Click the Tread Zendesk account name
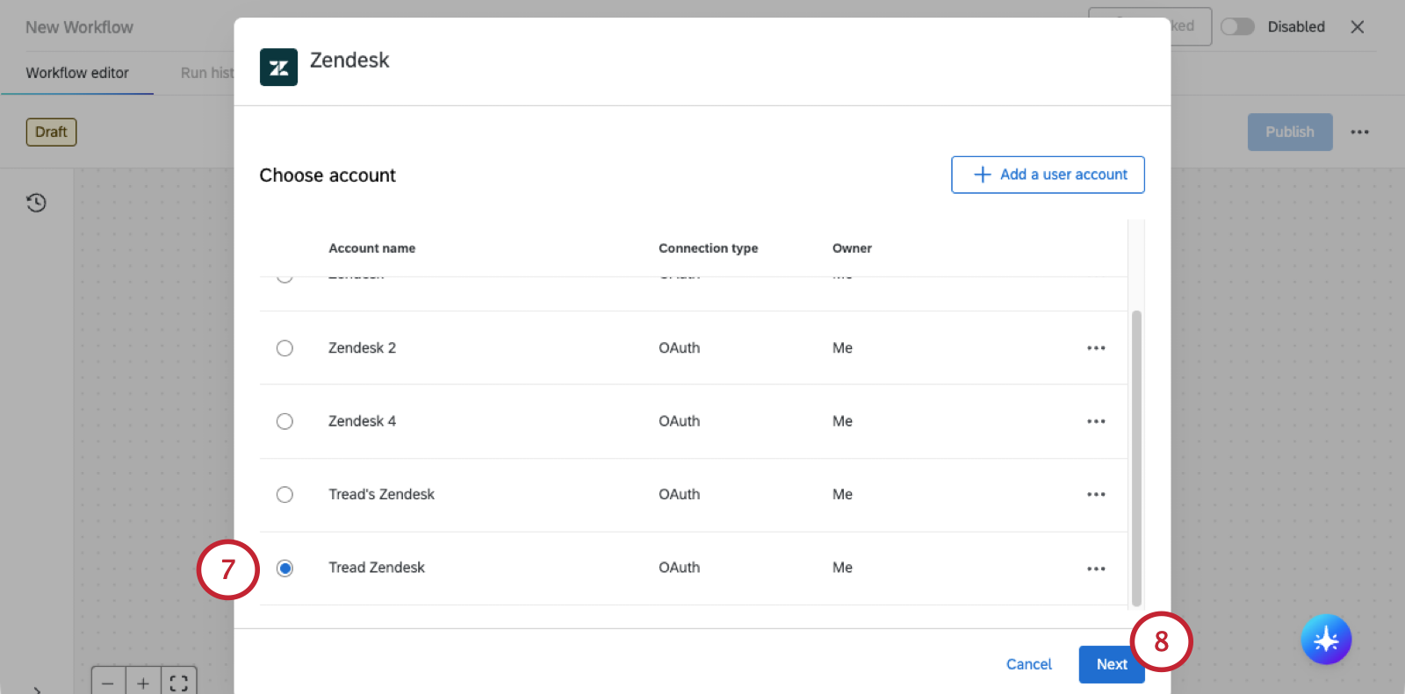 click(377, 568)
